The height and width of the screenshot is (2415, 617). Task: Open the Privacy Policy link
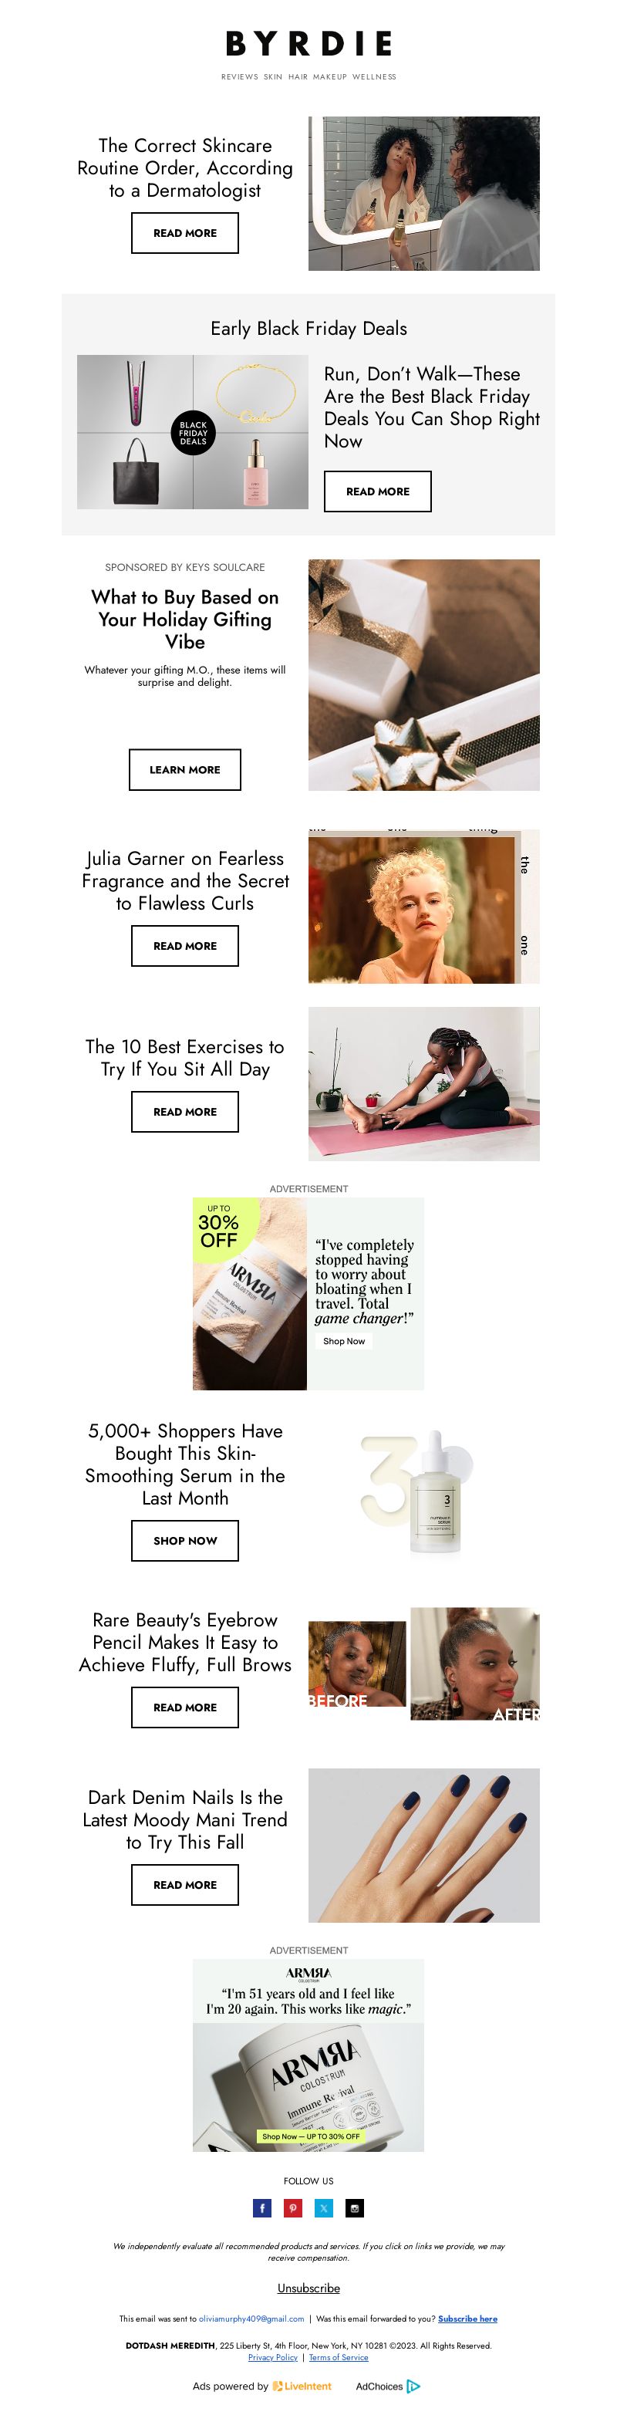point(273,2357)
